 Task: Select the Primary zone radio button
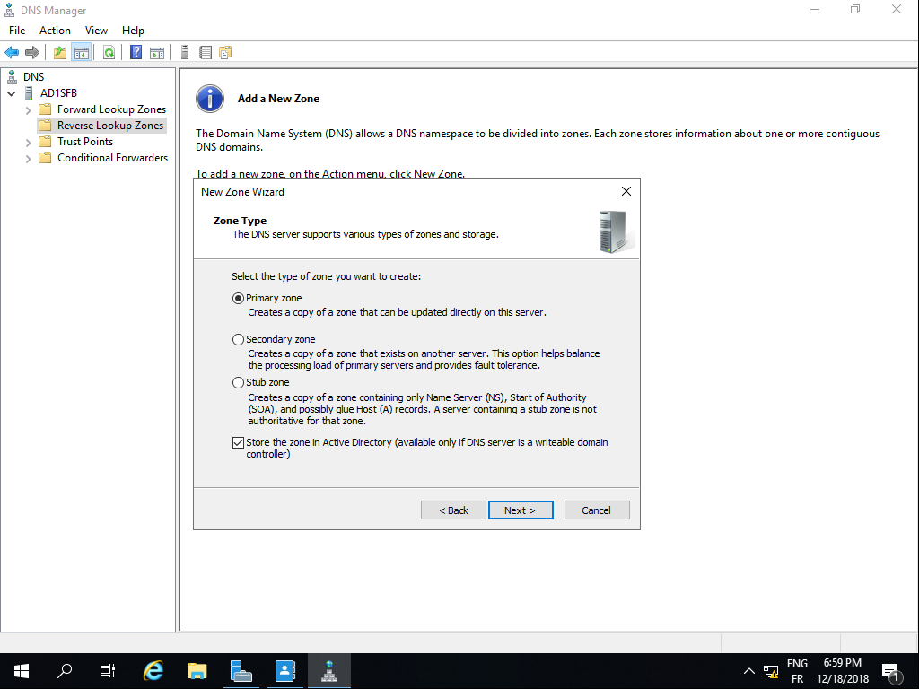click(x=238, y=298)
